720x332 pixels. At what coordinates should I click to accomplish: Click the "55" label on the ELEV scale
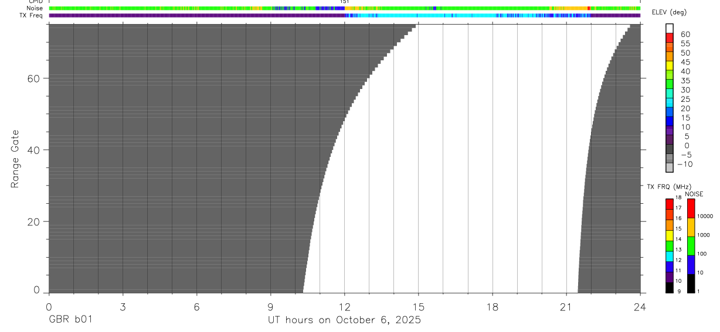(685, 44)
